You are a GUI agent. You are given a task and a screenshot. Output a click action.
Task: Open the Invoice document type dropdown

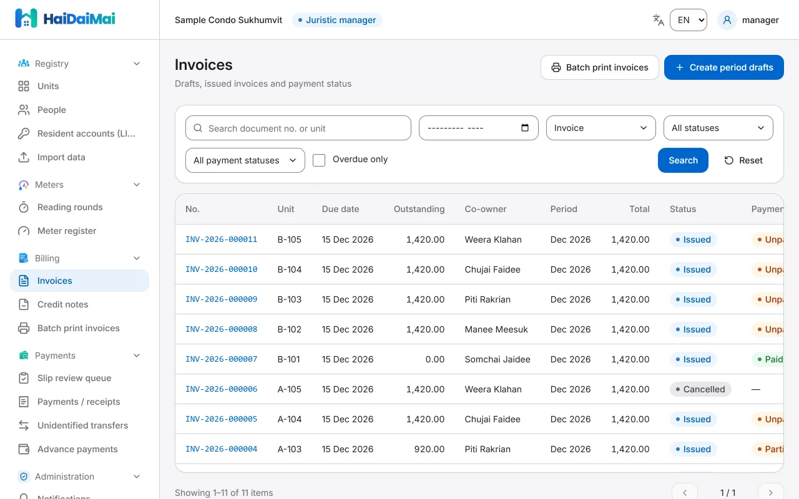point(601,128)
